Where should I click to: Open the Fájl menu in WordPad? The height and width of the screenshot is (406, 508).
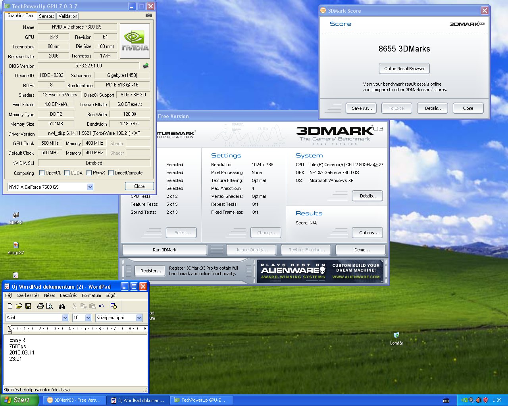click(9, 295)
